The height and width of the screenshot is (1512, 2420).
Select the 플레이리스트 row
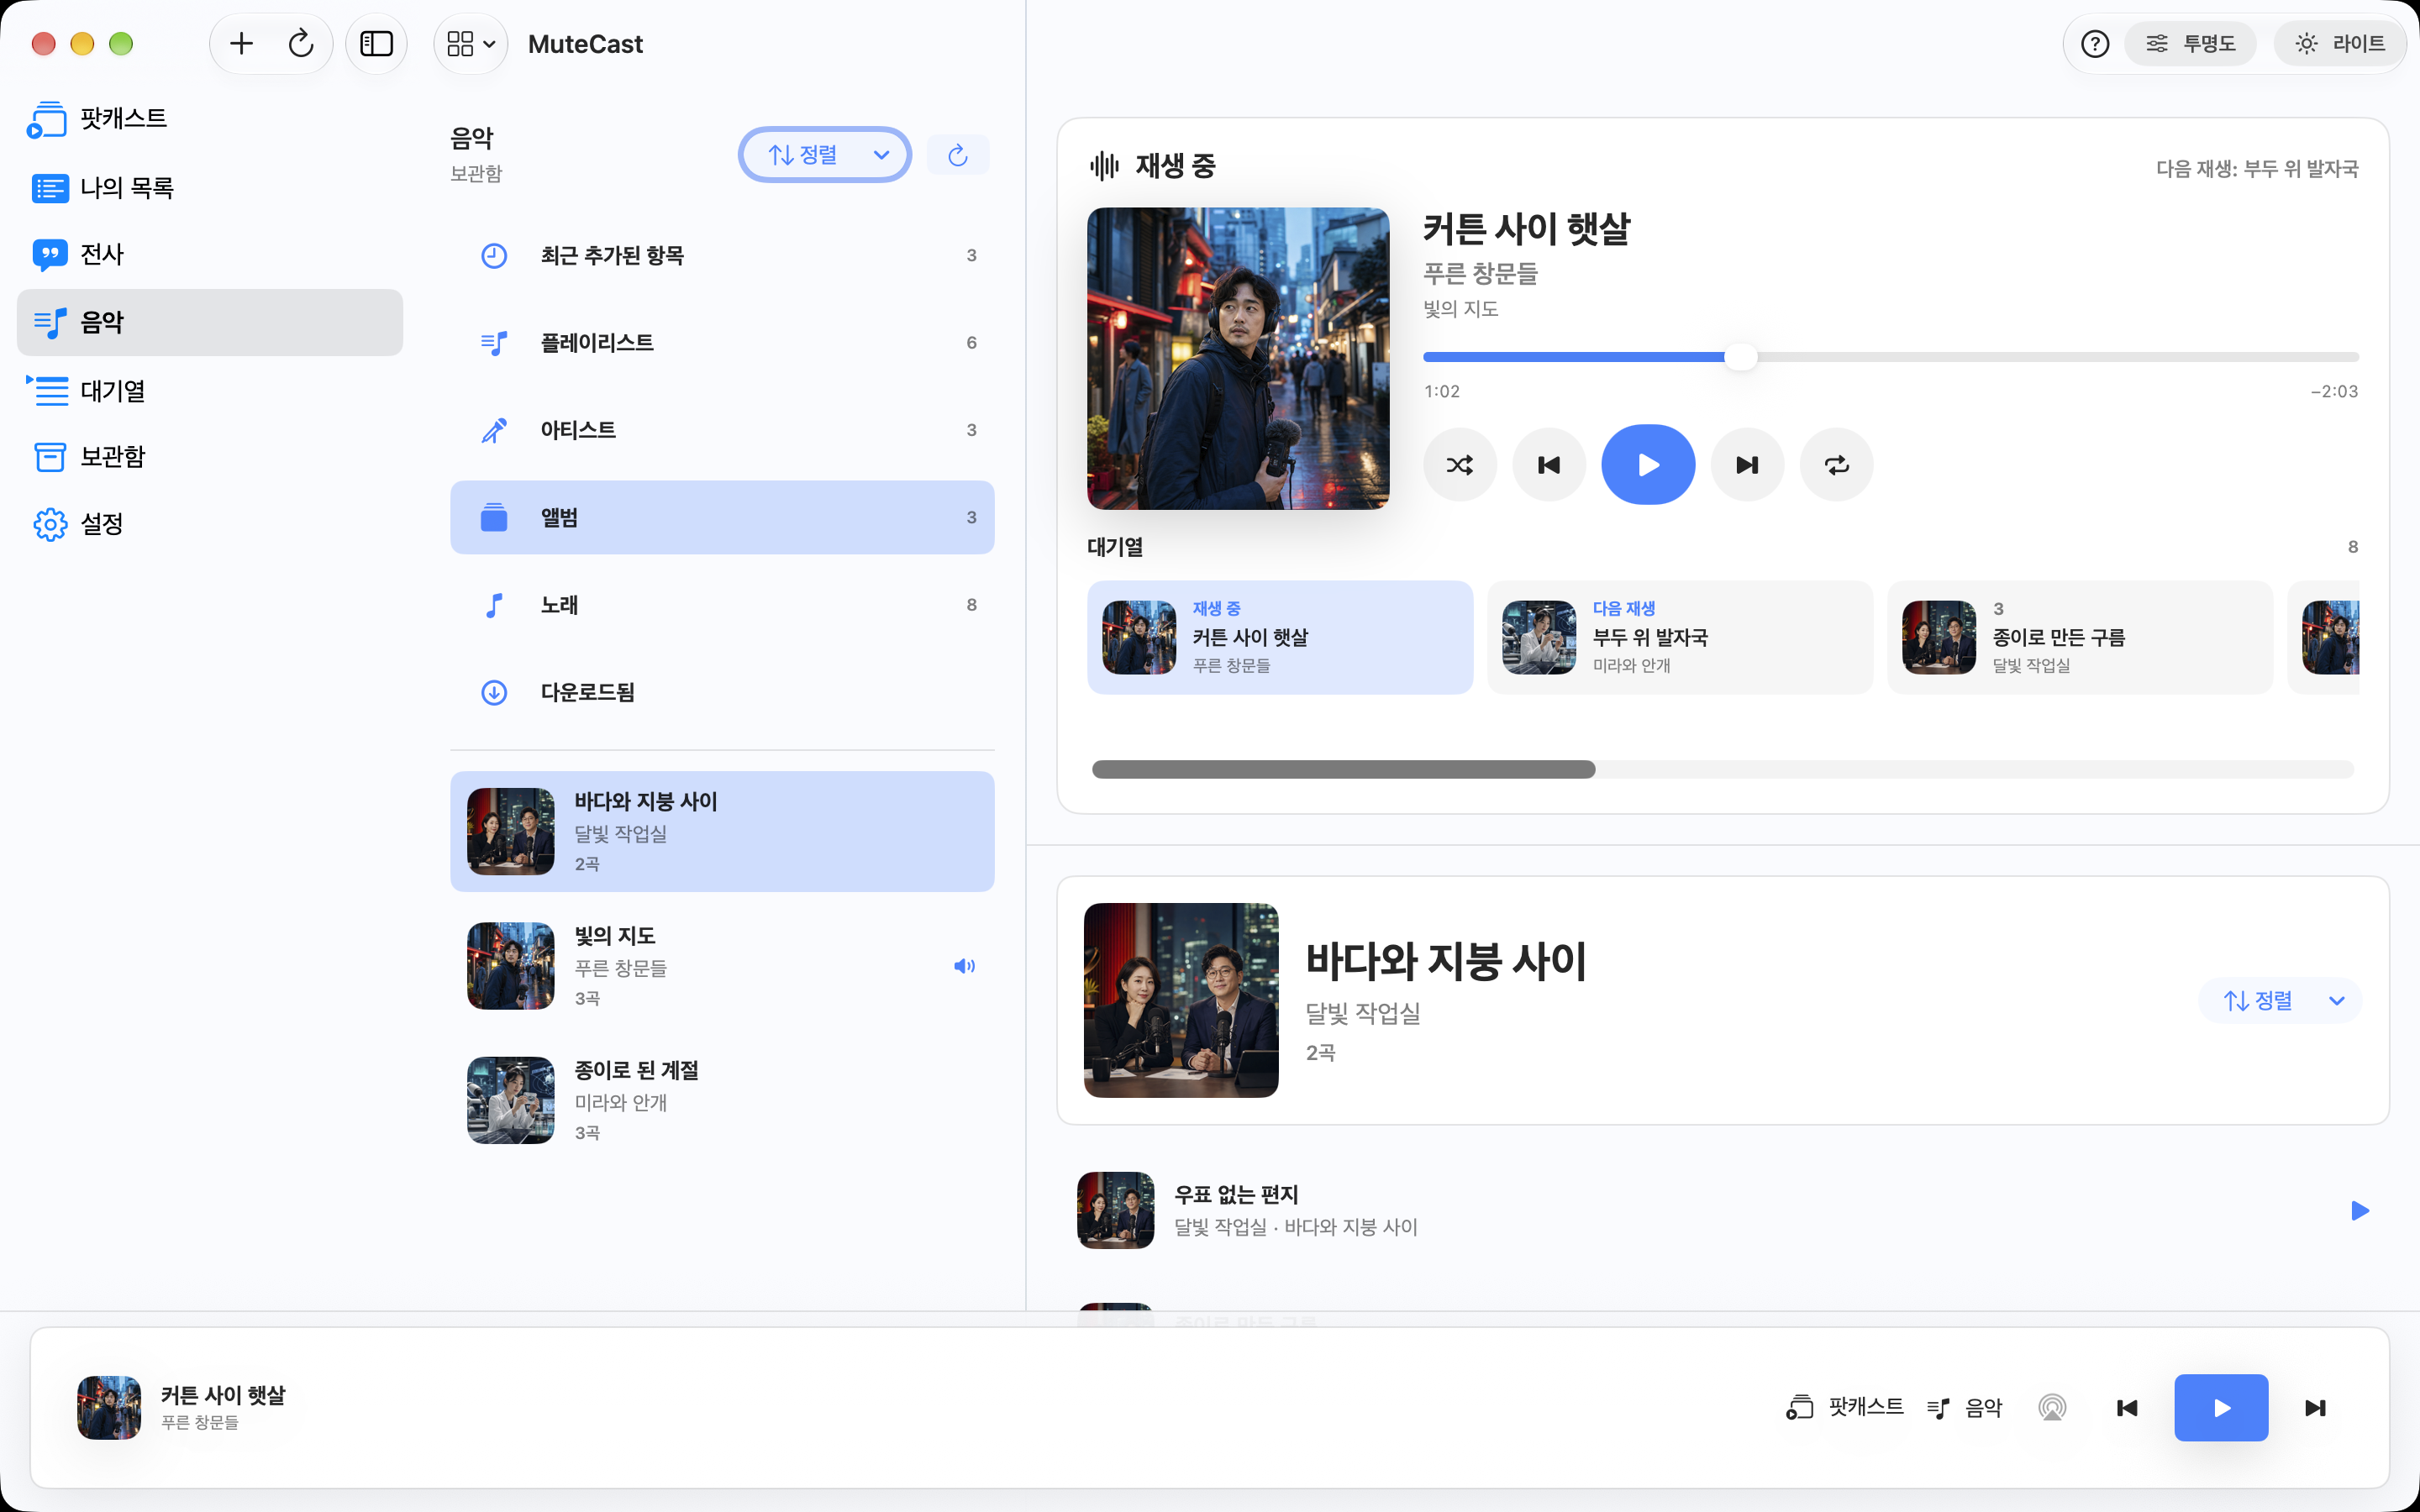(722, 343)
